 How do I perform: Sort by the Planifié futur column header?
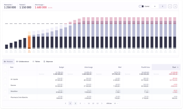tap(145, 67)
